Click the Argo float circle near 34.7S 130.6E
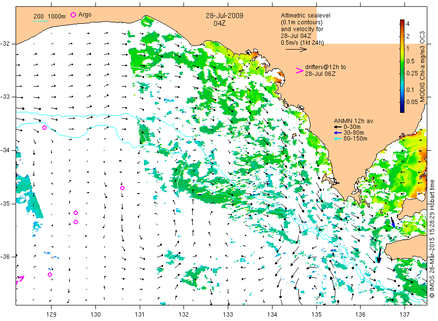Image resolution: width=438 pixels, height=321 pixels. point(122,188)
